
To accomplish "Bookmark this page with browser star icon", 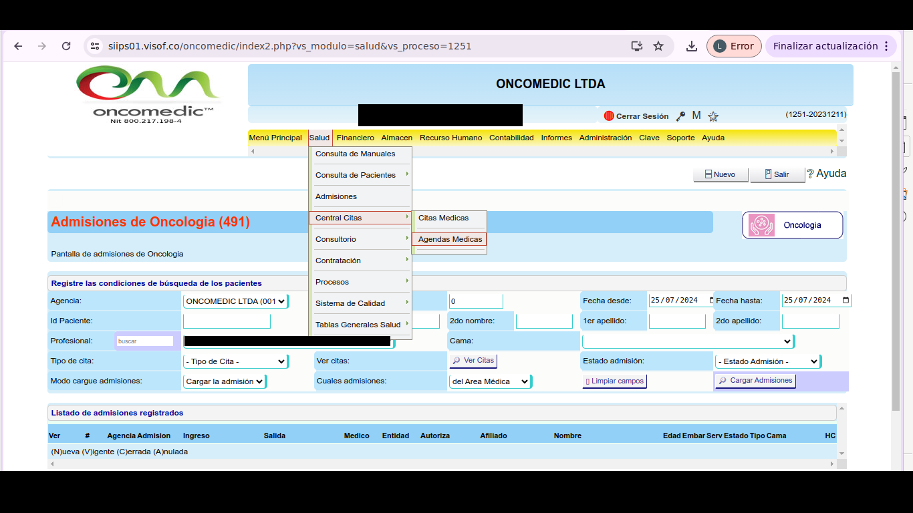I will pos(658,46).
